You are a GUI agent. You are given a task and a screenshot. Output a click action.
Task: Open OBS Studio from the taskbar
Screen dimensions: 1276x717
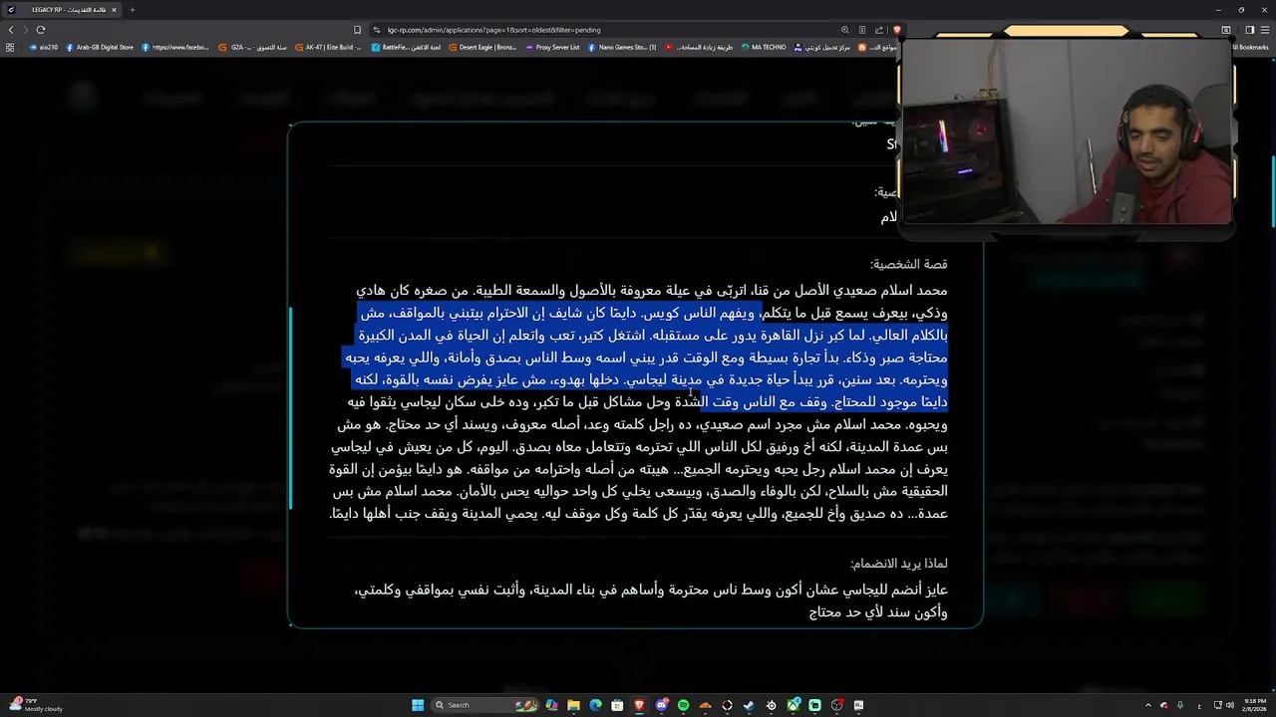coord(836,705)
